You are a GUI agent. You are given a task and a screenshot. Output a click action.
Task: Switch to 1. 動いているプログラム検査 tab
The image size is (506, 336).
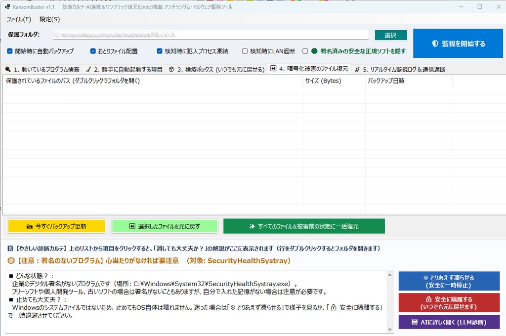pyautogui.click(x=42, y=69)
